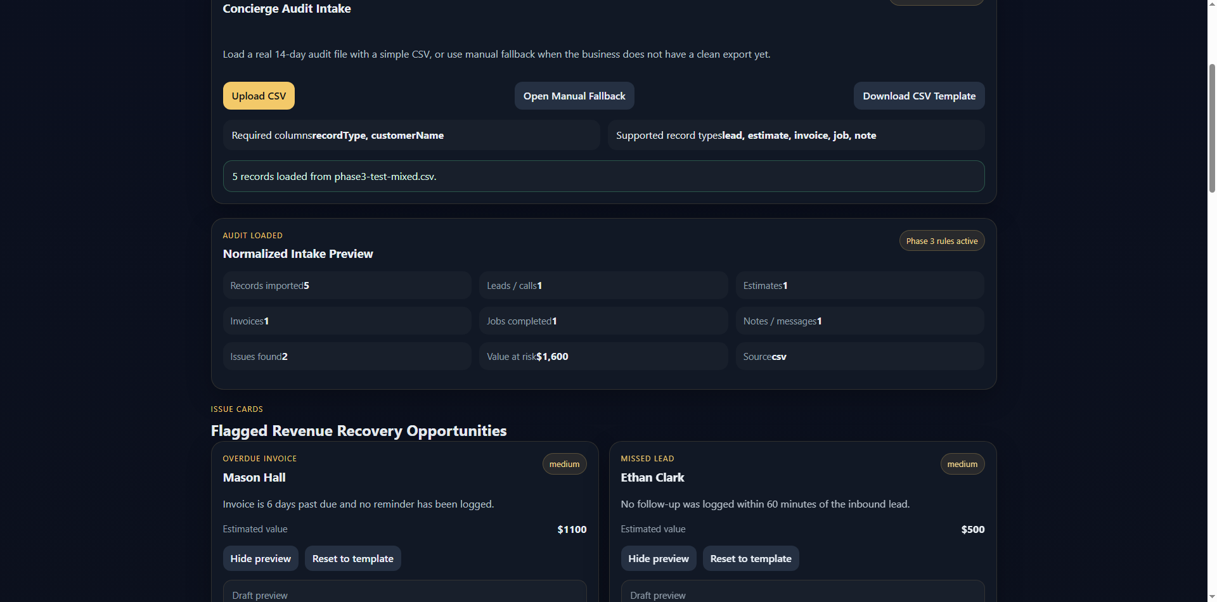Click the Supported record types chip
The width and height of the screenshot is (1217, 602).
tap(795, 134)
